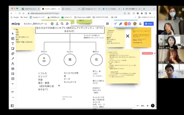Click the 90% zoom level
The image size is (184, 115).
point(143,106)
